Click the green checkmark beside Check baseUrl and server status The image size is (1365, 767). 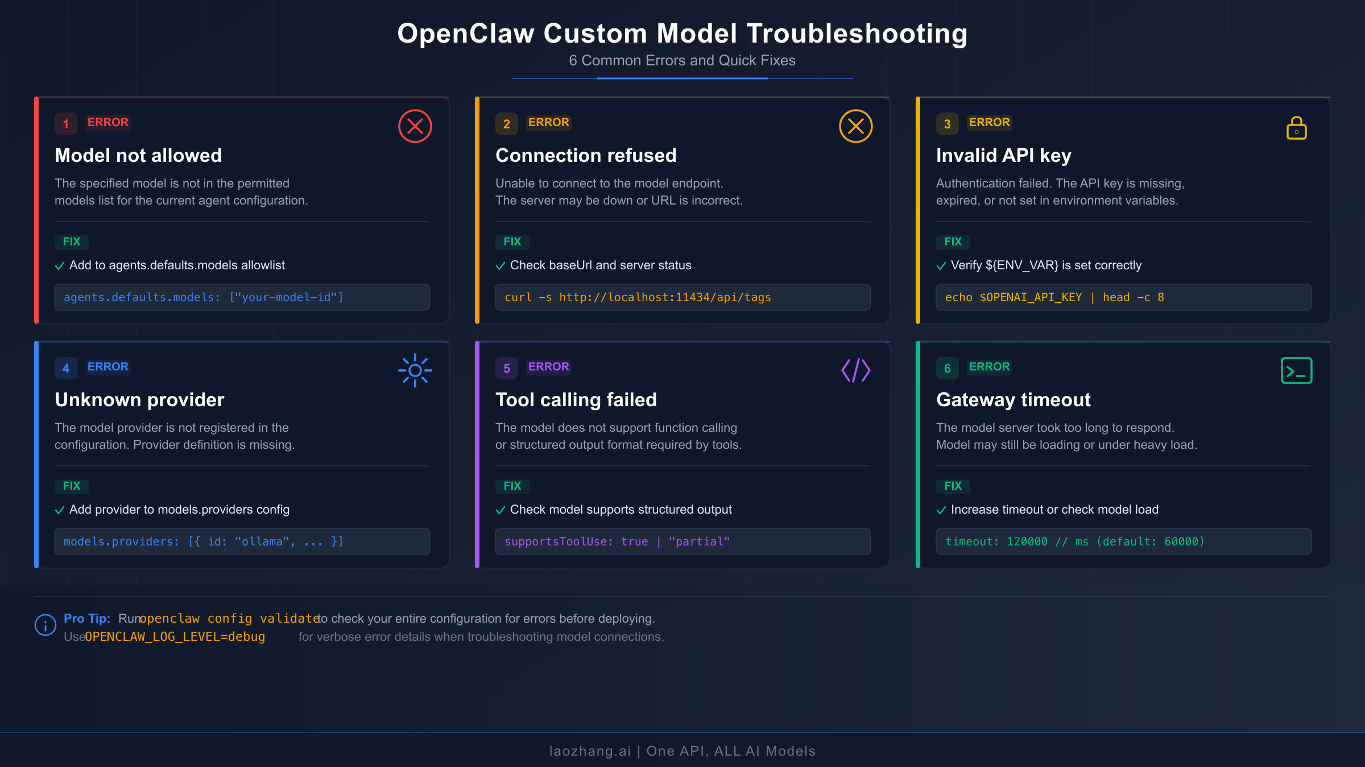pos(501,265)
